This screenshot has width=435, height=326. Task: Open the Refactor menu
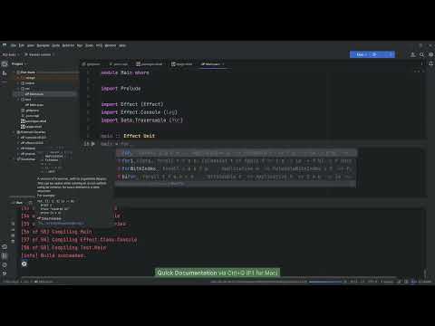point(68,45)
